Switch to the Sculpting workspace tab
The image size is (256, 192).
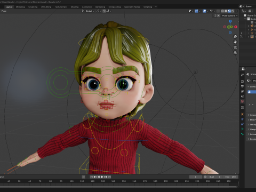coord(33,7)
